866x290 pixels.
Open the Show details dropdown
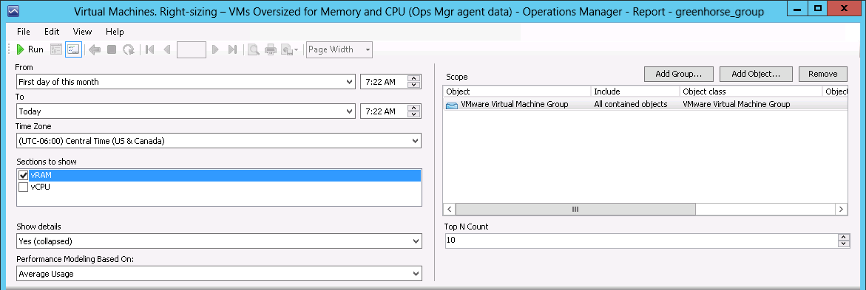(x=219, y=241)
